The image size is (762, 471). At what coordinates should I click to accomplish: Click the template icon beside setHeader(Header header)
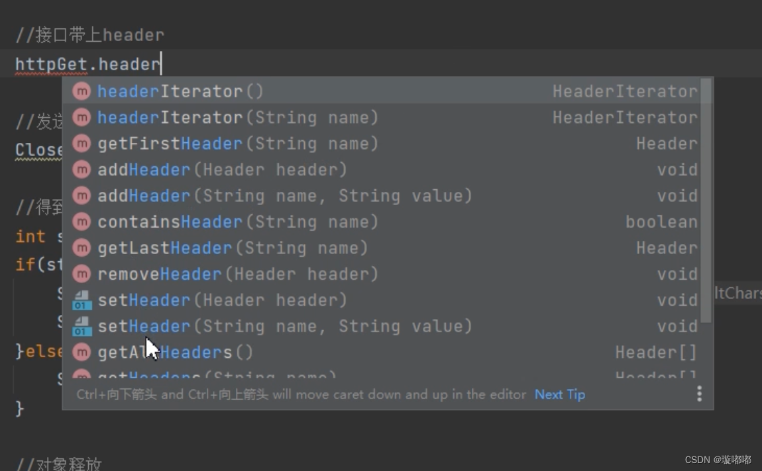(81, 300)
